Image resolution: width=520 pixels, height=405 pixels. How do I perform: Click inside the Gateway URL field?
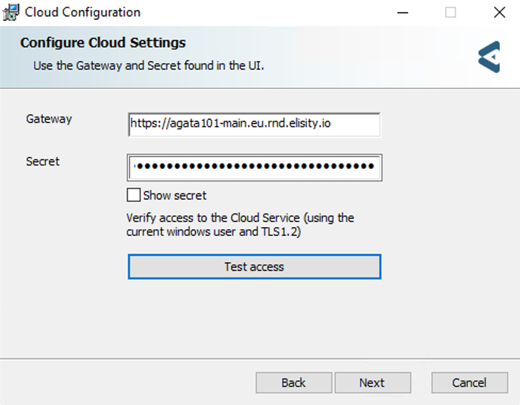click(x=254, y=125)
